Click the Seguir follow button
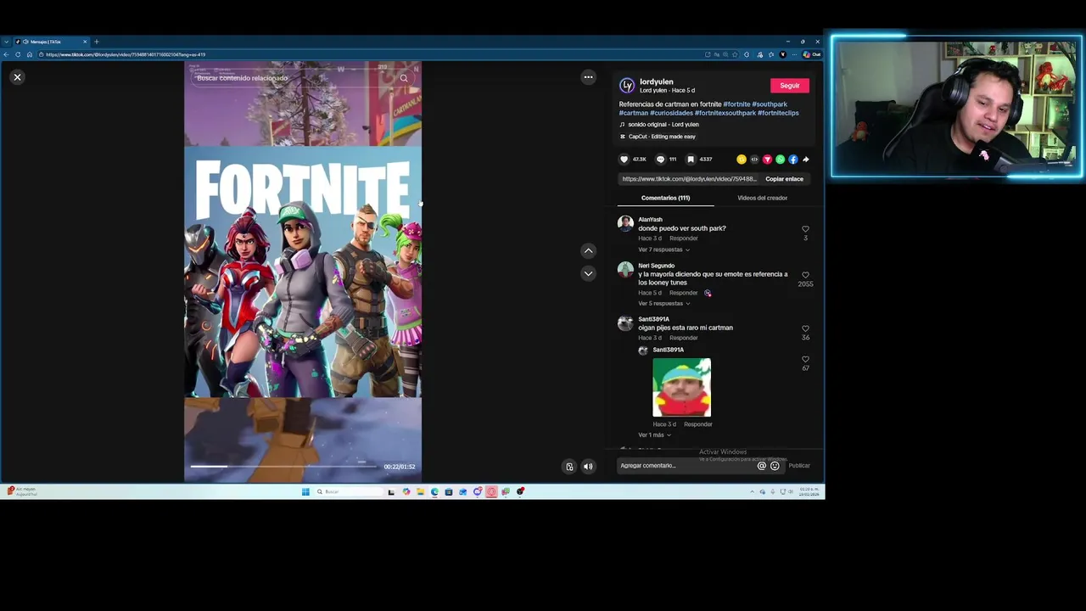1086x611 pixels. tap(790, 86)
